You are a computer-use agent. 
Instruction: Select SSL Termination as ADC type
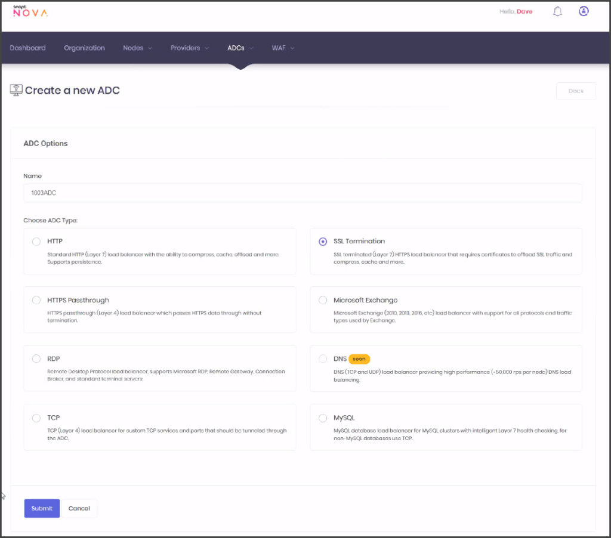[x=323, y=242]
